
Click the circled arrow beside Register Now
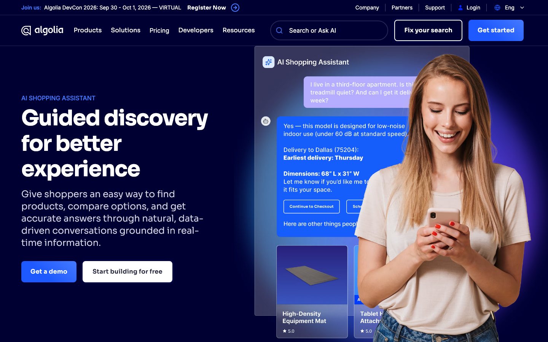tap(235, 8)
